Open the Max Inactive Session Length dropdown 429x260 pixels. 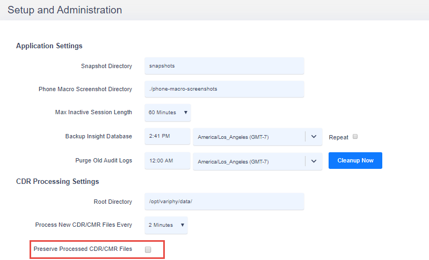(x=168, y=113)
